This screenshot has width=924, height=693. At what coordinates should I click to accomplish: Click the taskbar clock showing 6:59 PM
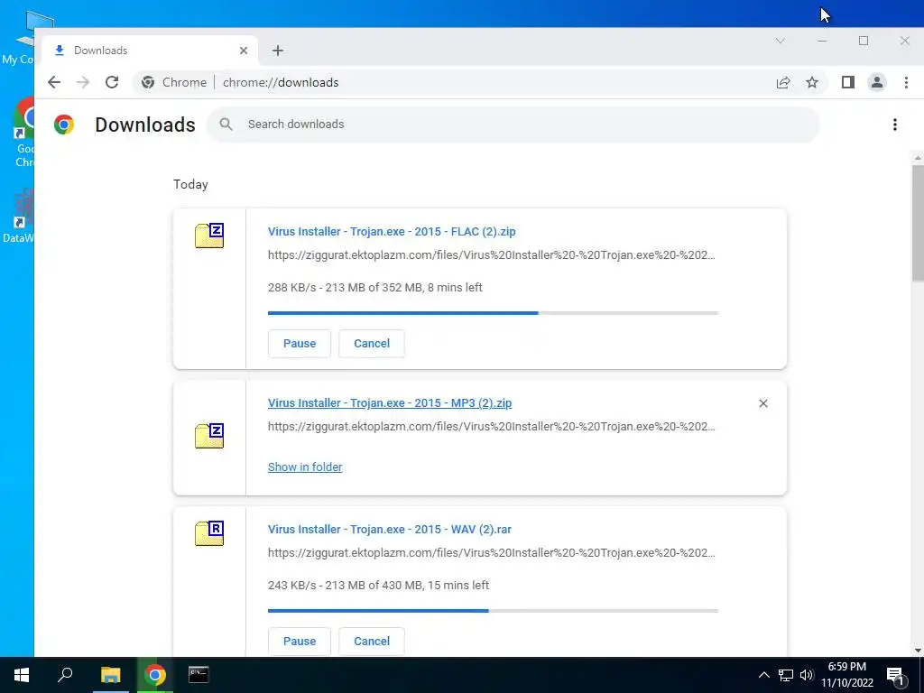pyautogui.click(x=846, y=675)
